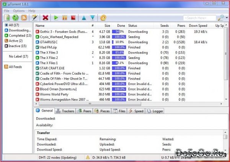Click STAR CRAFT.EXE finished icon

38,68
